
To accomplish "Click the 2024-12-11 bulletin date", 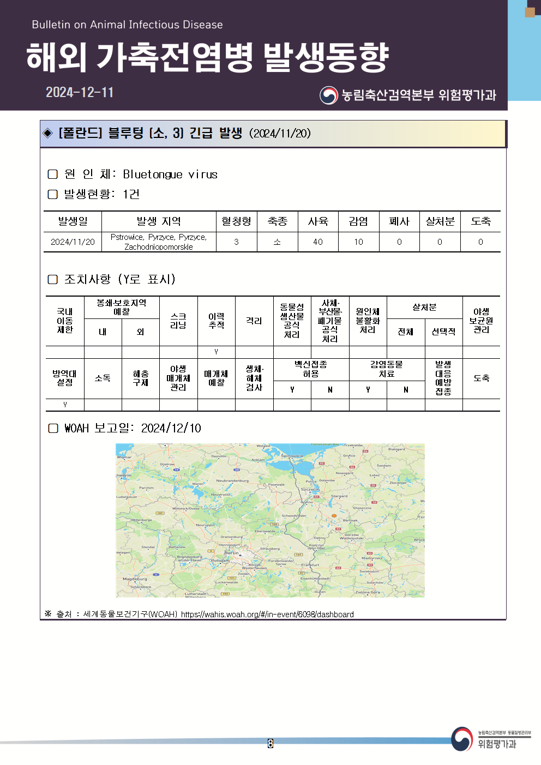I will (80, 92).
